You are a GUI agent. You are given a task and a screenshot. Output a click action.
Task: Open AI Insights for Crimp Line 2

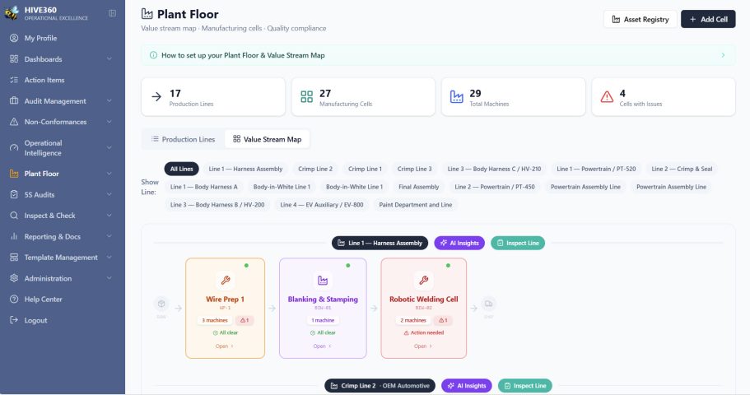coord(467,386)
